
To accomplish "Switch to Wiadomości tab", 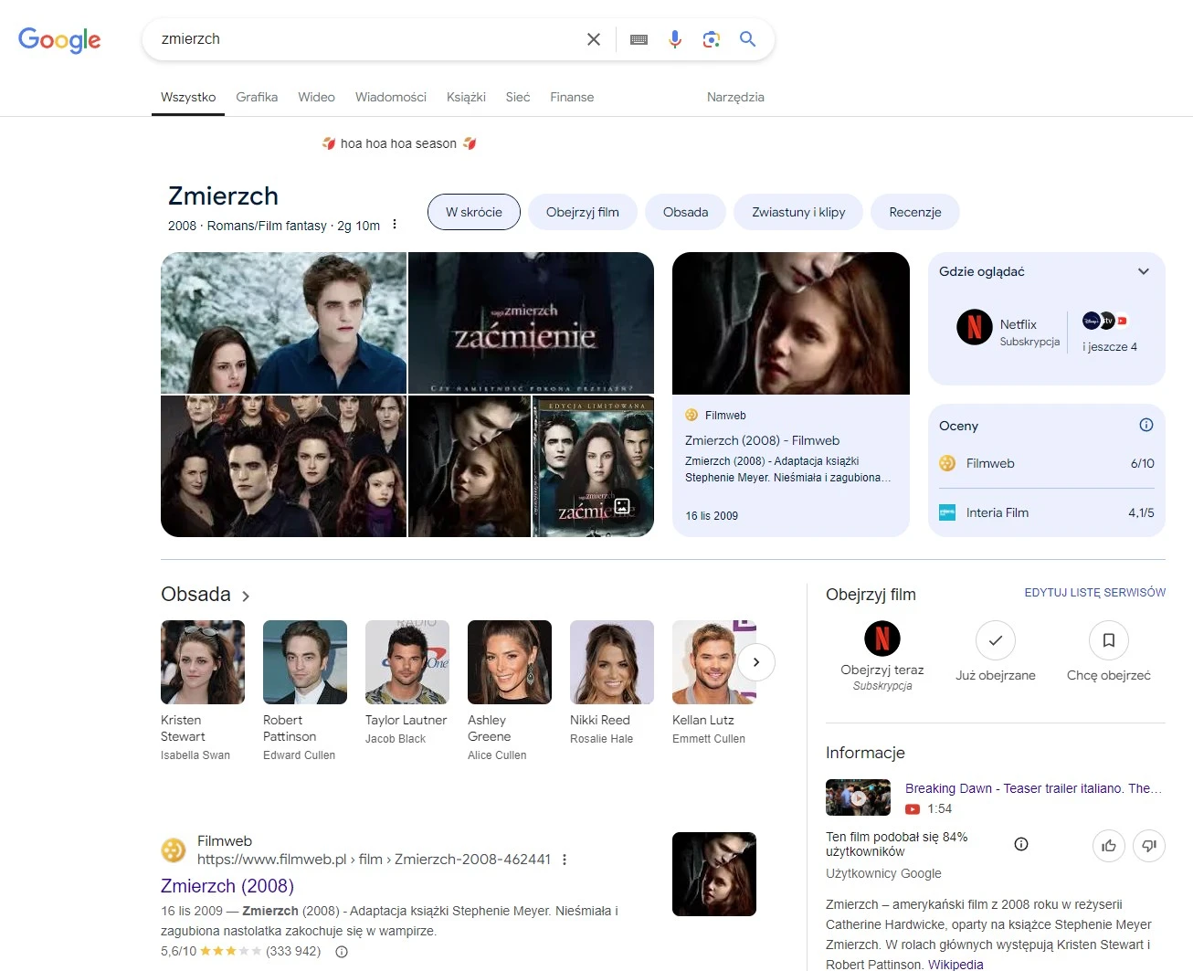I will click(x=391, y=97).
